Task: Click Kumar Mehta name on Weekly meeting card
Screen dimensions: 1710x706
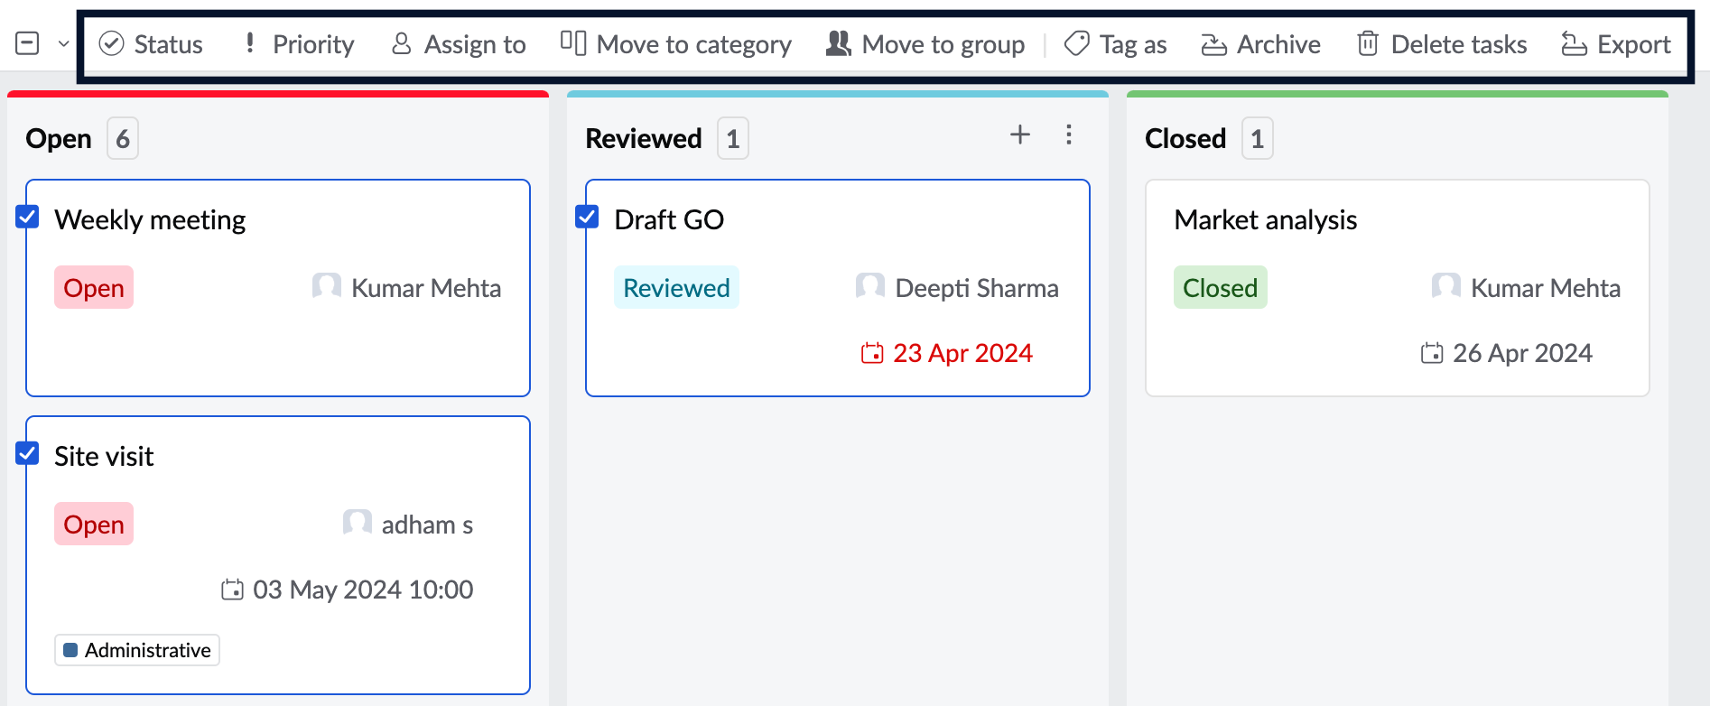Action: point(426,288)
